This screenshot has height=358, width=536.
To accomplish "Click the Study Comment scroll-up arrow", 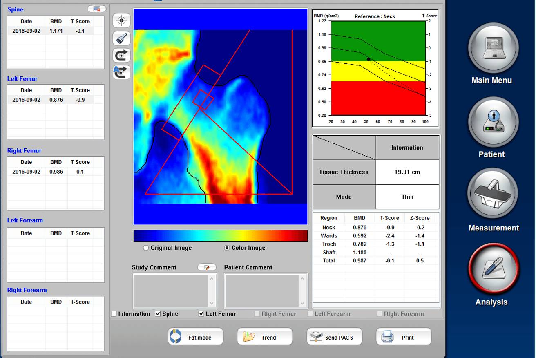I will click(212, 279).
